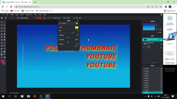Select the Marquee selection tool

pyautogui.click(x=4, y=22)
